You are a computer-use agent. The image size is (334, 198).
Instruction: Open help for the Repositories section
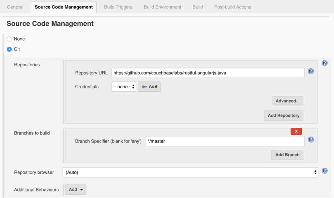point(325,63)
